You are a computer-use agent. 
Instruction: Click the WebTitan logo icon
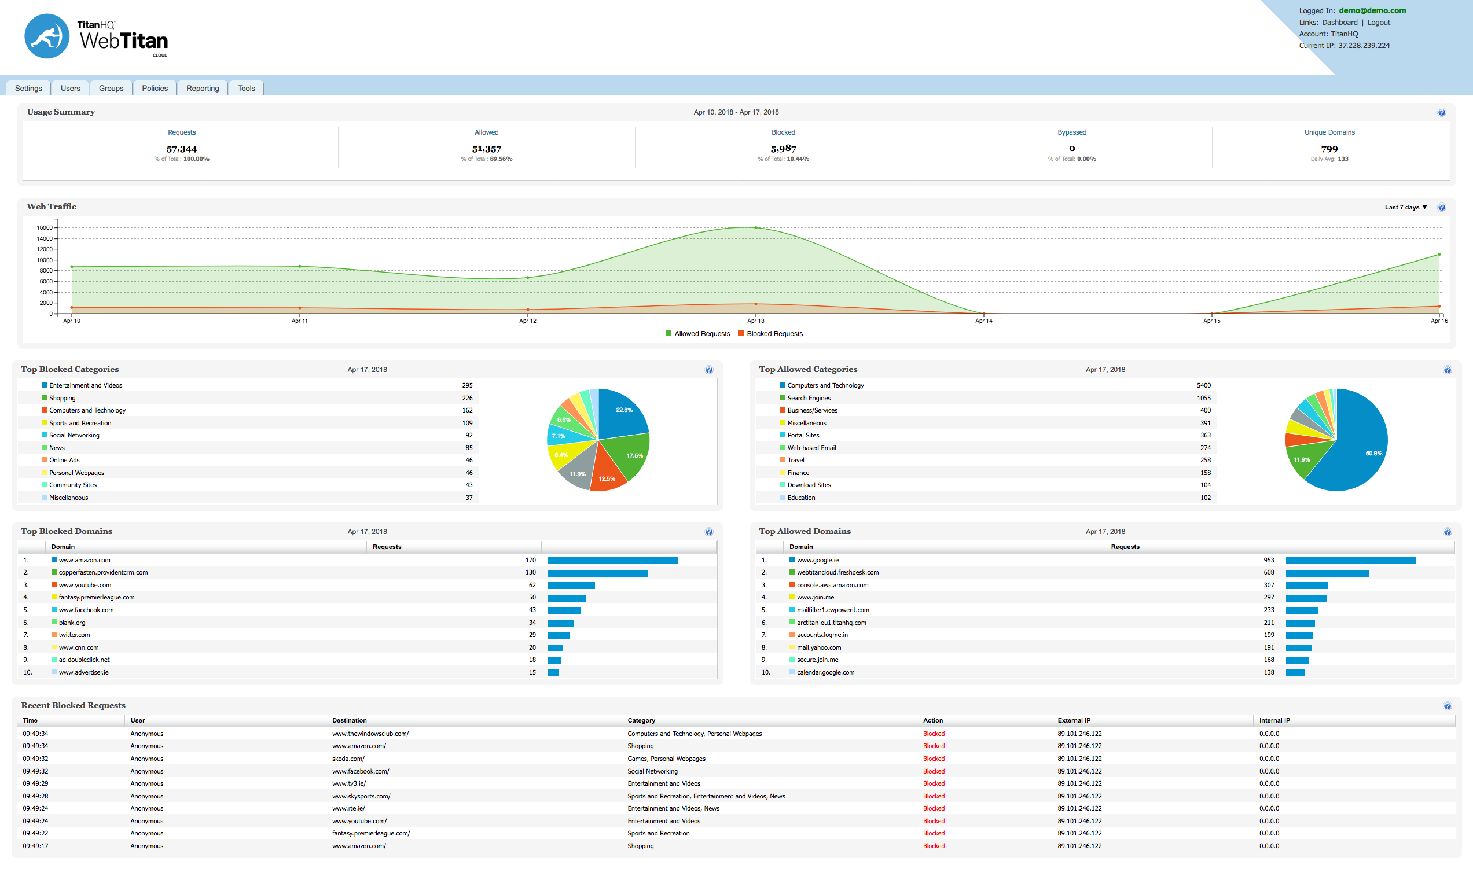pyautogui.click(x=47, y=37)
